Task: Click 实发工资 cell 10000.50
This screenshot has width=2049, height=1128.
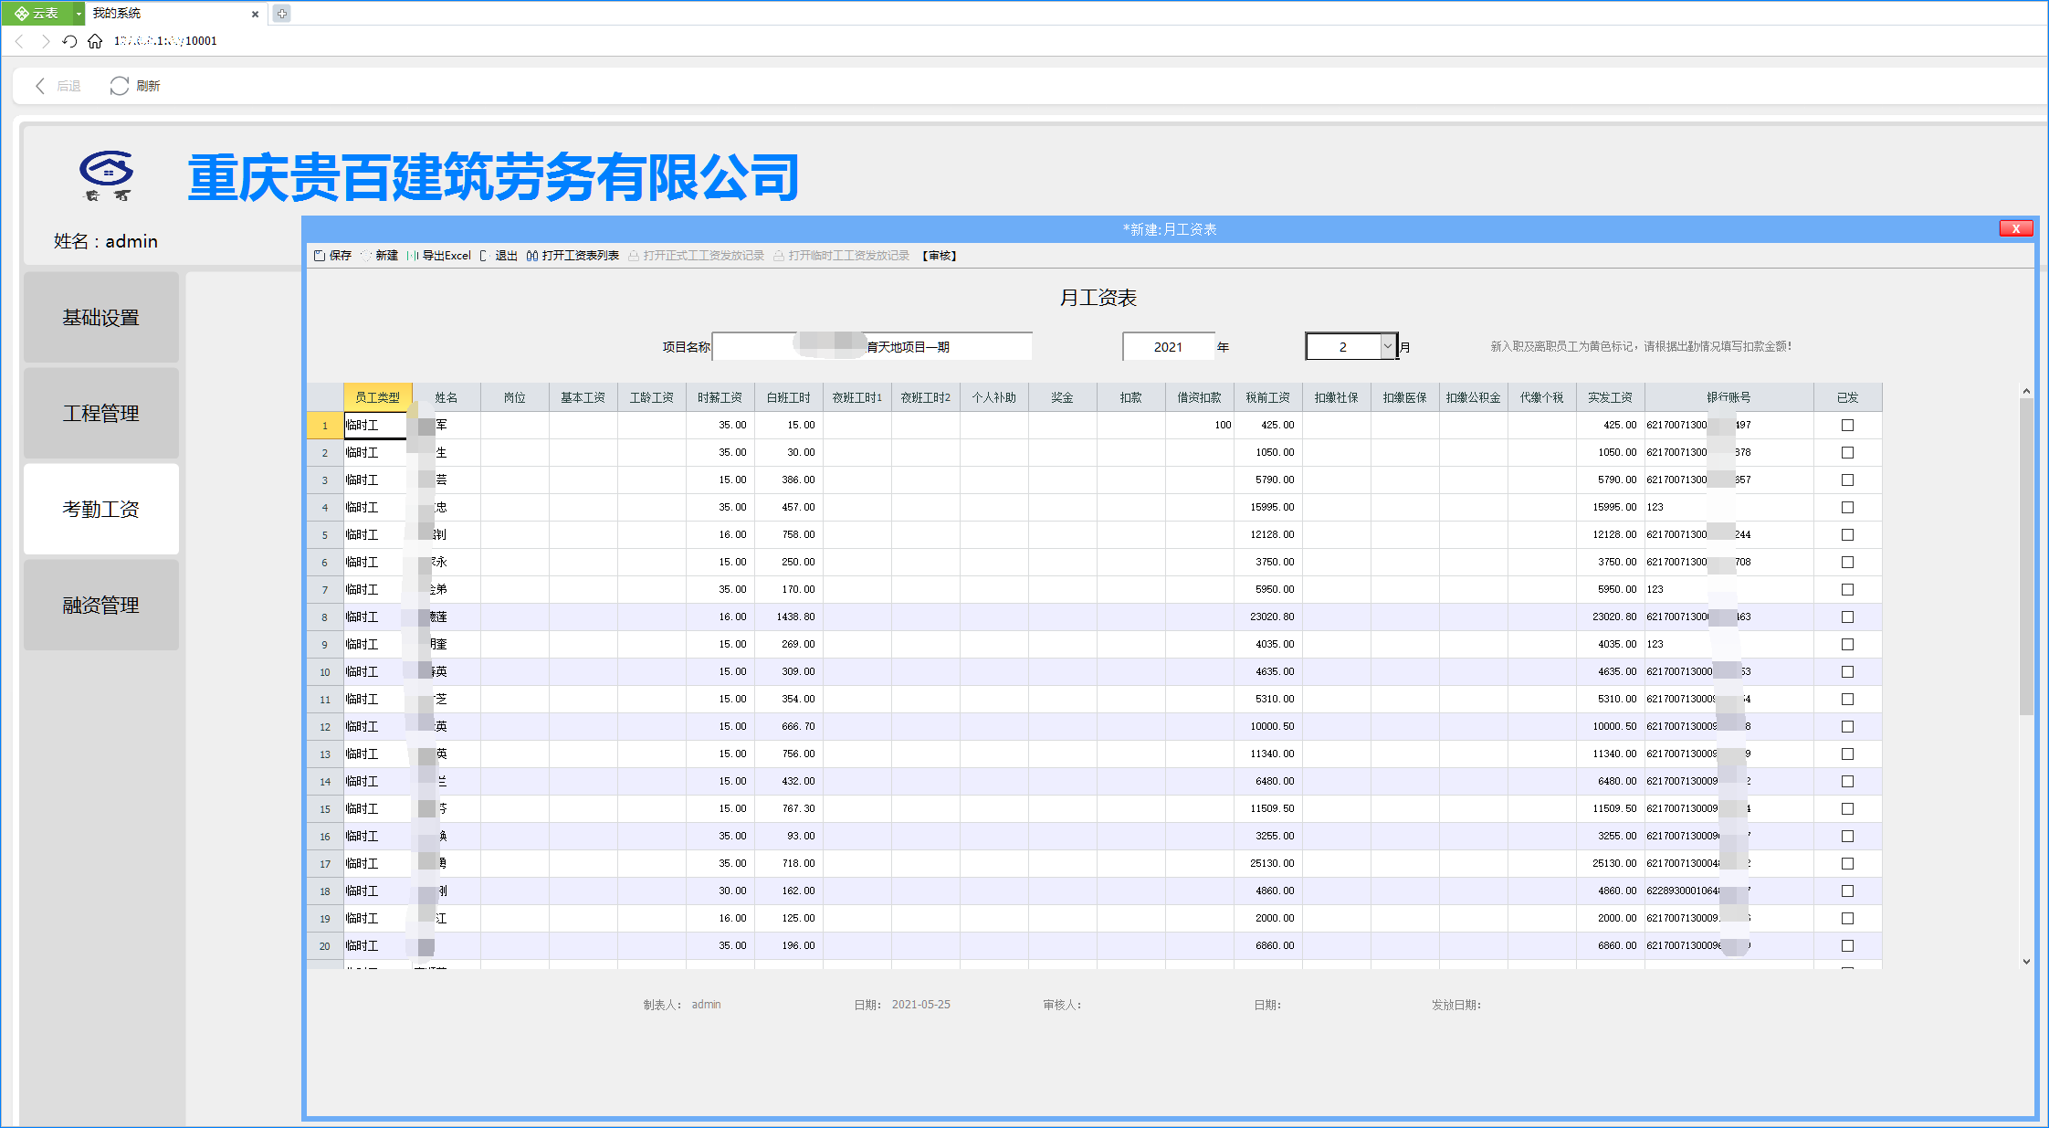Action: point(1611,726)
